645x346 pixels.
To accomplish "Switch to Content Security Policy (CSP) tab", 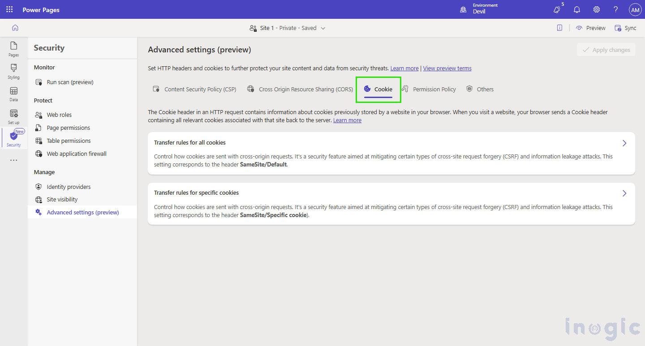I will pyautogui.click(x=194, y=89).
